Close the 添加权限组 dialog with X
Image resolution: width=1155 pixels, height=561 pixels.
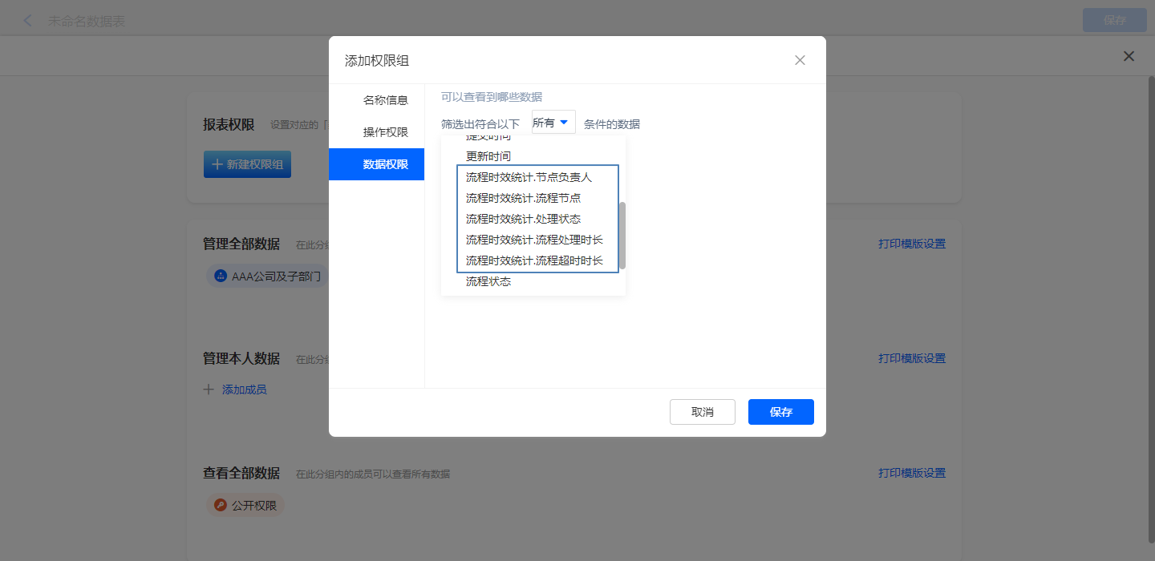click(x=800, y=60)
